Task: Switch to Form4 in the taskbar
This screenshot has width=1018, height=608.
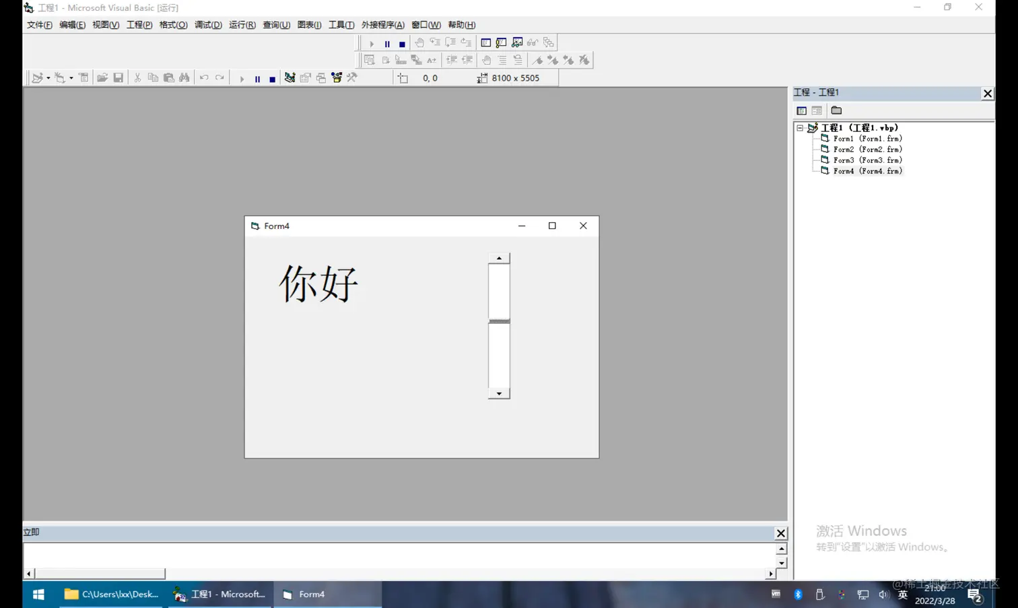Action: tap(327, 595)
